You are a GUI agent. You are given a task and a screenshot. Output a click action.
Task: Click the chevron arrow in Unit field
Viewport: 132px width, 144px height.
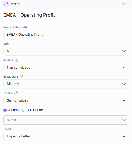click(x=124, y=51)
